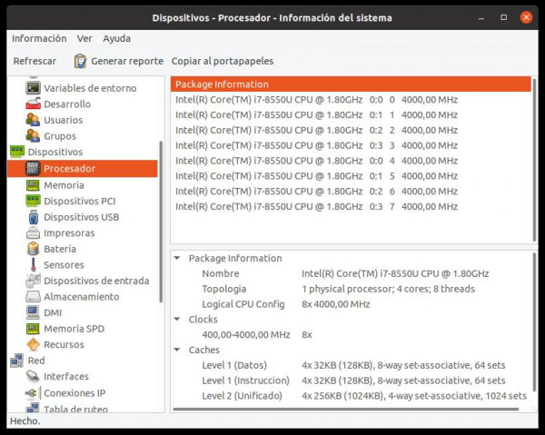Click the Nombre detail label

221,273
